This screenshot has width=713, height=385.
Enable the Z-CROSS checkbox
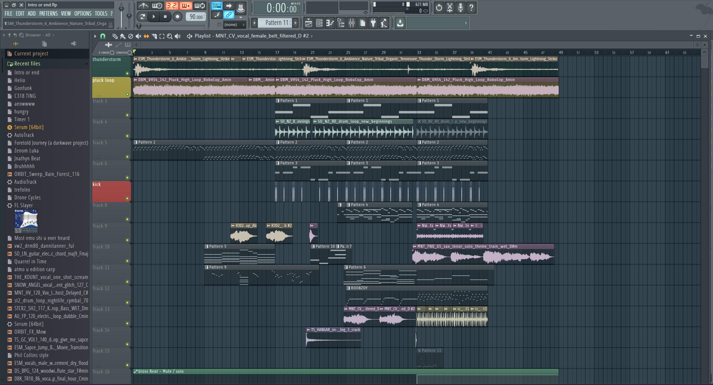coord(112,52)
